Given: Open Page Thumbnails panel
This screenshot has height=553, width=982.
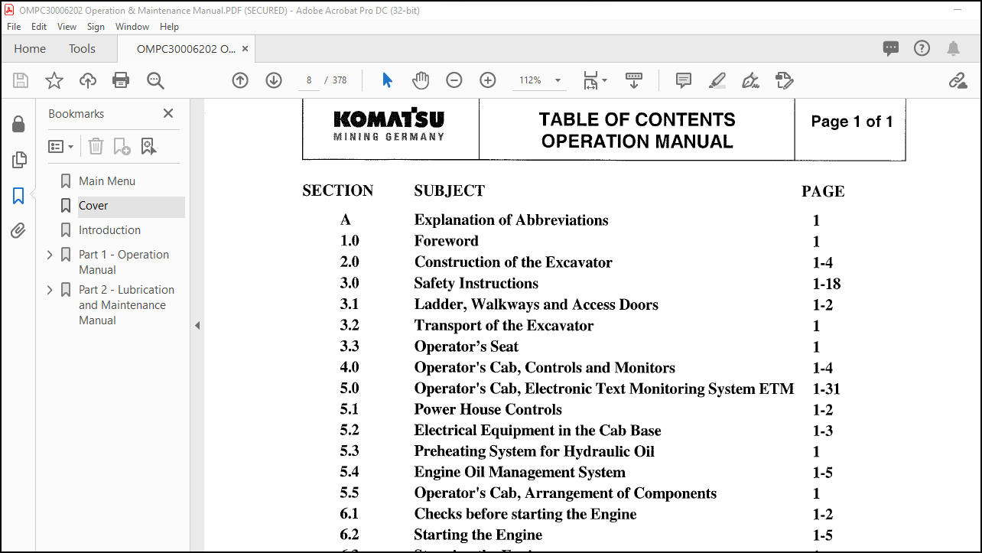Looking at the screenshot, I should (x=19, y=160).
